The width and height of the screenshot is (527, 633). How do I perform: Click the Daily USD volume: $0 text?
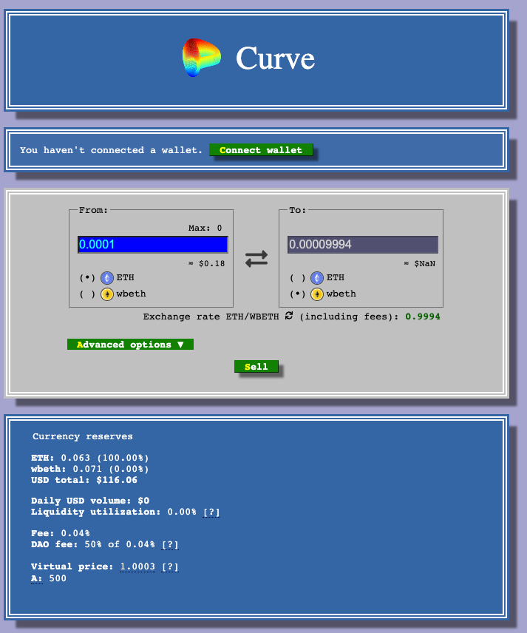point(90,501)
